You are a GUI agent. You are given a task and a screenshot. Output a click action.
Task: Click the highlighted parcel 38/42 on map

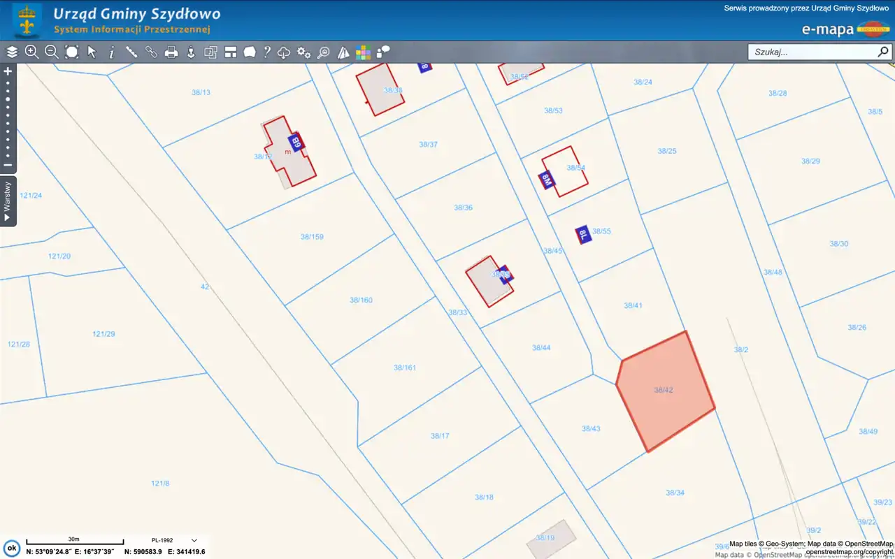click(664, 391)
